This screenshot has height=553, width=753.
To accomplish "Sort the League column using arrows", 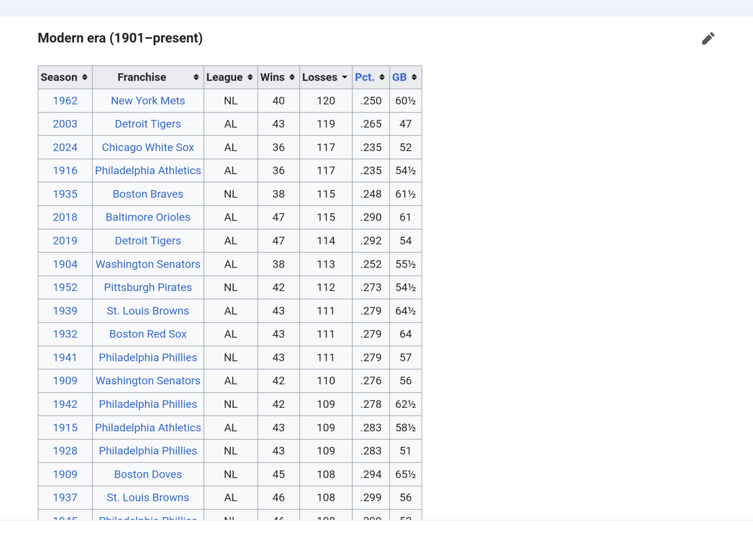I will 250,77.
